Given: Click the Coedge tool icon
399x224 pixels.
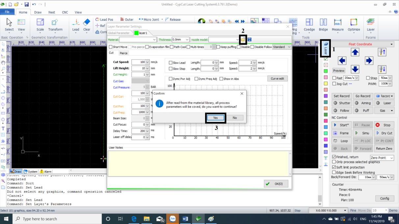Looking at the screenshot, I should pos(309,25).
